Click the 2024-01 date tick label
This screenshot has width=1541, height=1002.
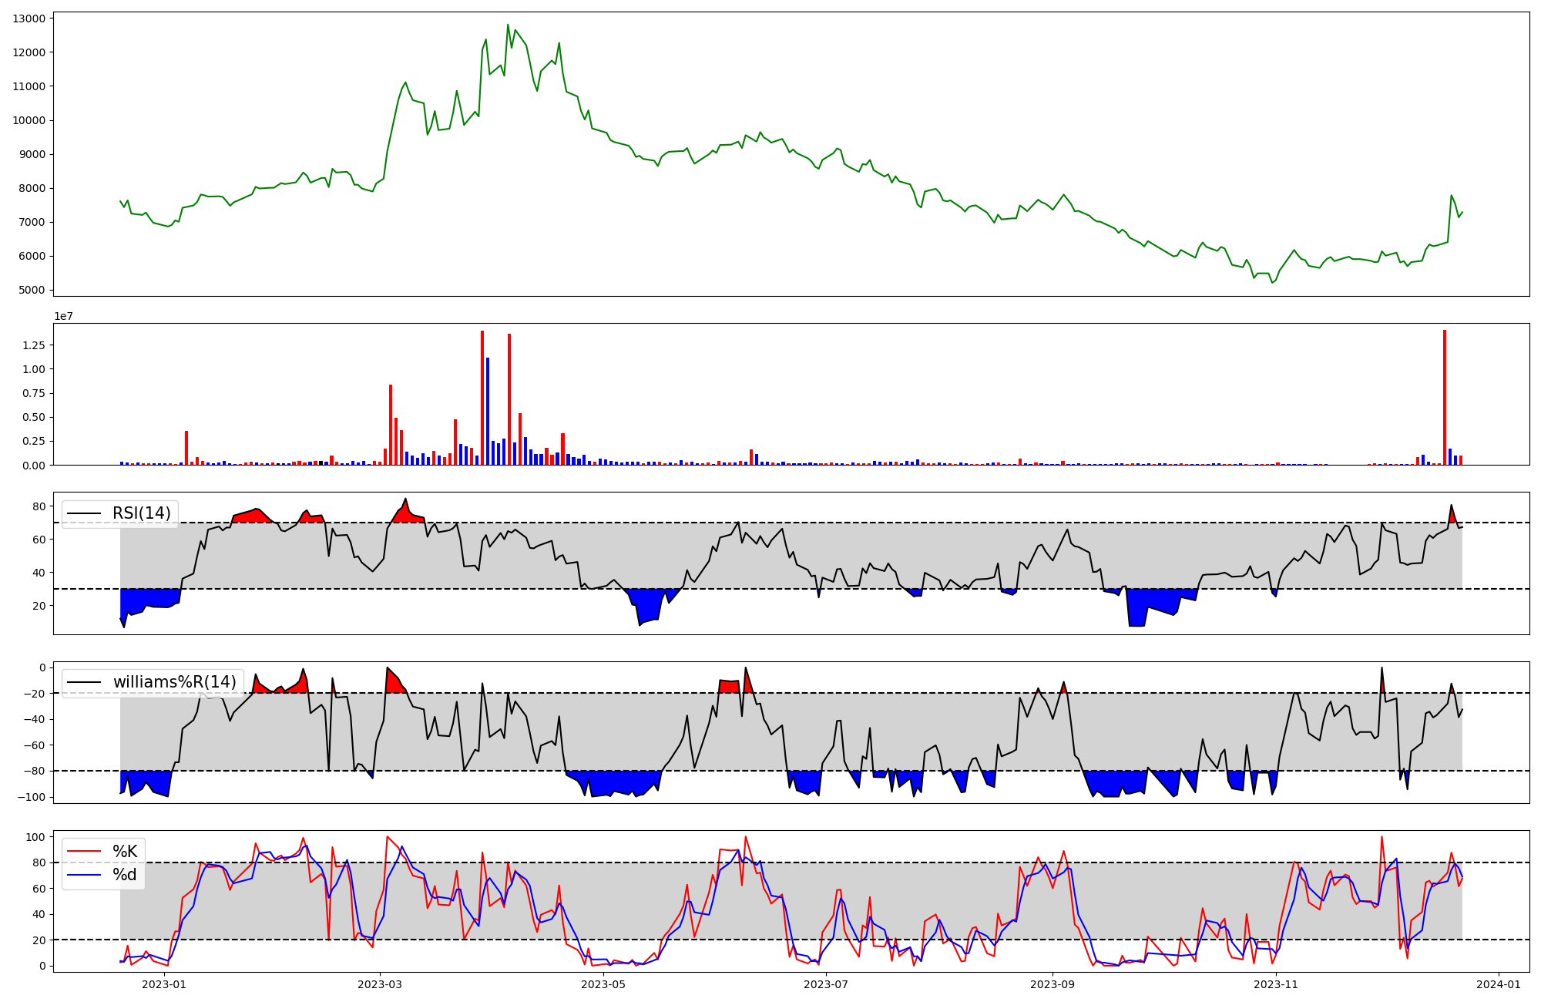point(1499,984)
